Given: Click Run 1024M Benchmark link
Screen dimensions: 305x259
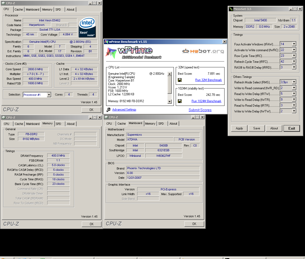Looking at the screenshot, I should tap(206, 101).
